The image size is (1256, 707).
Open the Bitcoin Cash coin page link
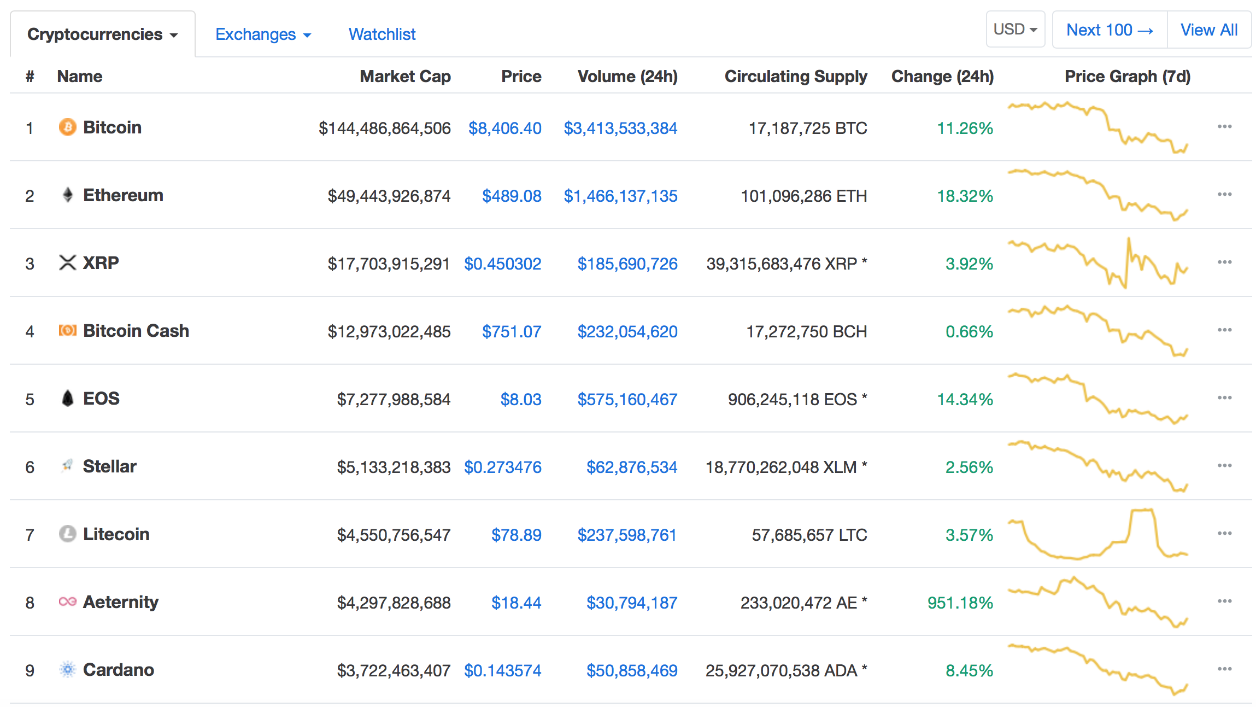[x=136, y=331]
